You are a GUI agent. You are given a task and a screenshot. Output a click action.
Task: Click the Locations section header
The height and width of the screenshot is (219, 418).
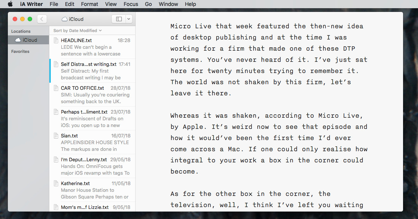(21, 31)
